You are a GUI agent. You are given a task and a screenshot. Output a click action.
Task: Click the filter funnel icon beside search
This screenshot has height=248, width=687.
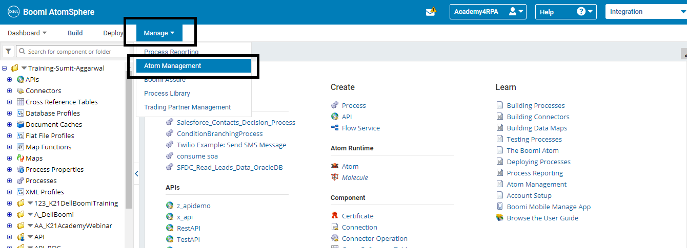[9, 51]
